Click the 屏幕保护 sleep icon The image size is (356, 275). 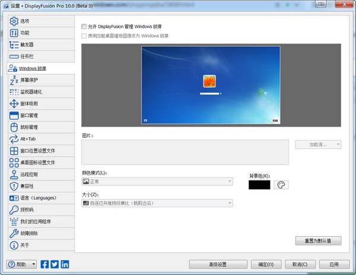click(x=14, y=80)
